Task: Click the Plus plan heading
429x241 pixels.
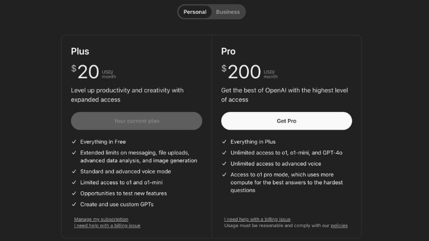Action: (x=80, y=51)
